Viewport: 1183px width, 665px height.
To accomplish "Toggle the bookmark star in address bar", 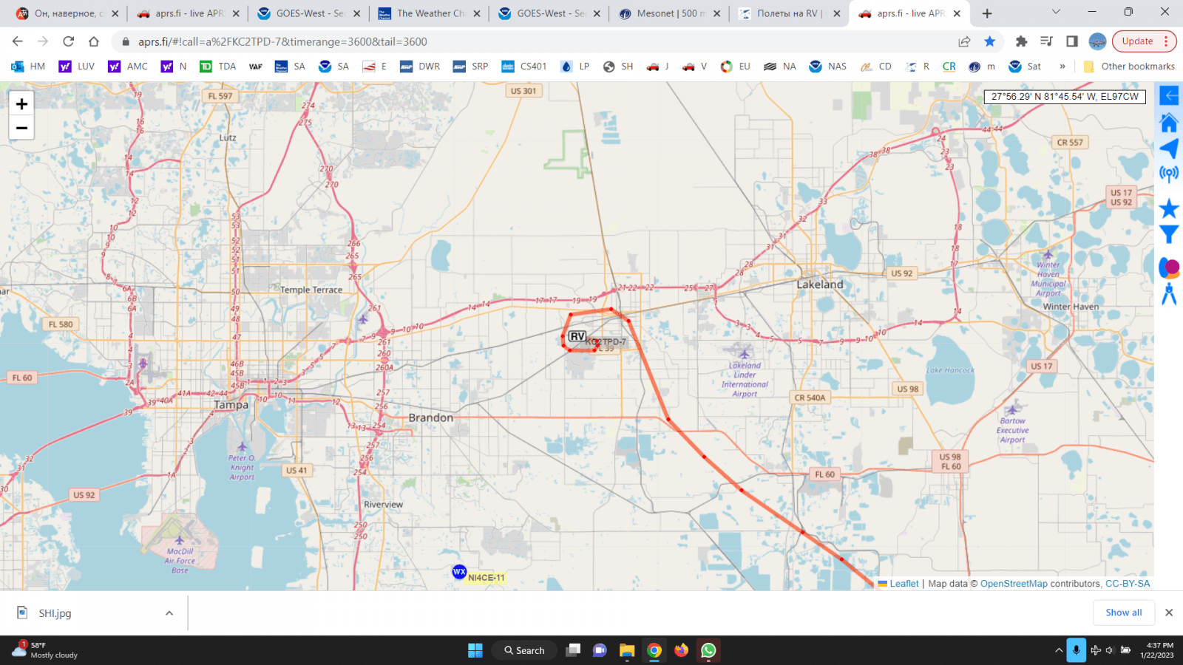I will 990,41.
